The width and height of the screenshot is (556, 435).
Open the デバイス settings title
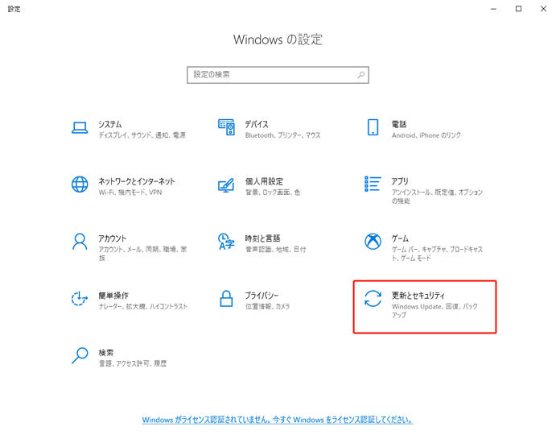click(257, 124)
